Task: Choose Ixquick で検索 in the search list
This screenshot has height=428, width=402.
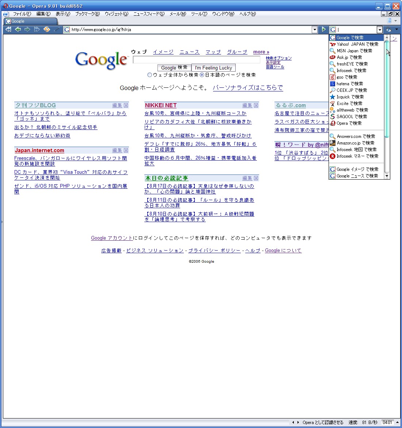Action: pos(356,97)
